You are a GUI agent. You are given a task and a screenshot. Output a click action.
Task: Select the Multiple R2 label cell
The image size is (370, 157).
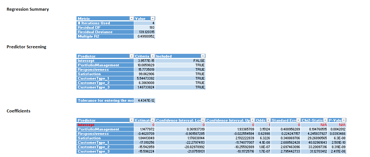[105, 36]
